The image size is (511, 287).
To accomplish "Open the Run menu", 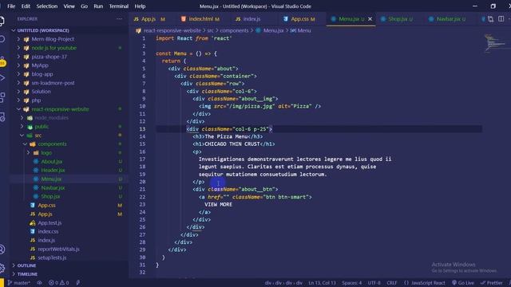I will [x=98, y=6].
